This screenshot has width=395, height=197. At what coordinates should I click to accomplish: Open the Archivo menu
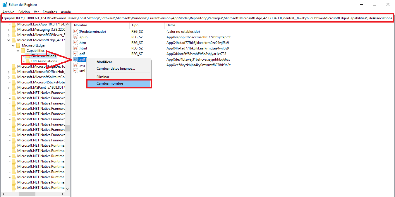coord(8,12)
